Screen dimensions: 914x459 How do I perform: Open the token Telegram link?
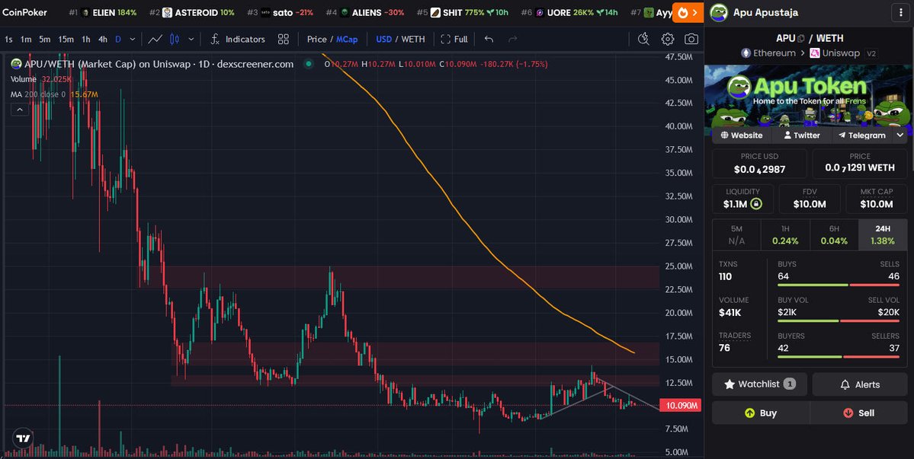tap(861, 135)
